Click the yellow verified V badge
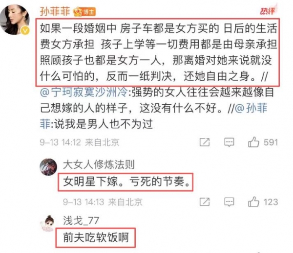Image resolution: width=293 pixels, height=253 pixels. click(x=25, y=30)
